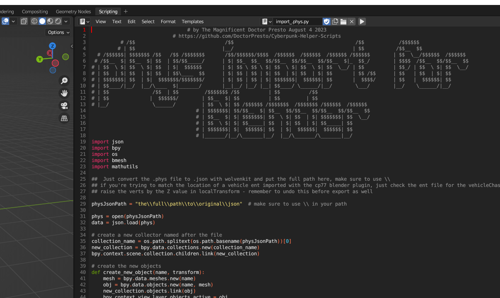Click the green Y axis on gizmo

click(40, 59)
